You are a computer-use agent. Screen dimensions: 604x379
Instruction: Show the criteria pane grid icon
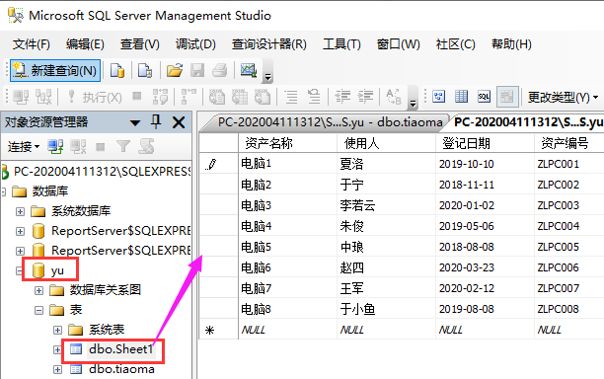461,97
